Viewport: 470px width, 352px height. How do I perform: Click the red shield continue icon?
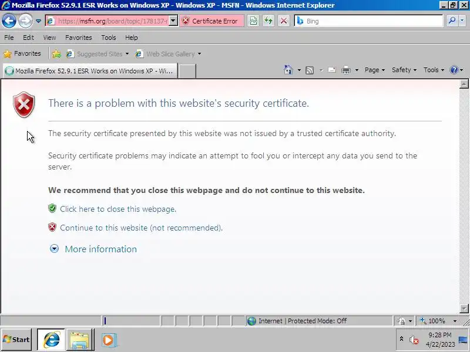coord(52,227)
